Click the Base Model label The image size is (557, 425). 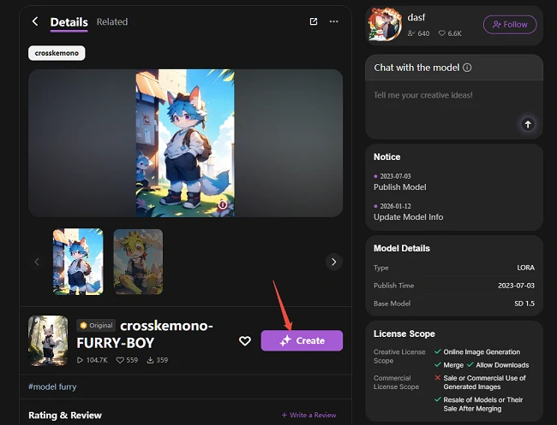[392, 304]
